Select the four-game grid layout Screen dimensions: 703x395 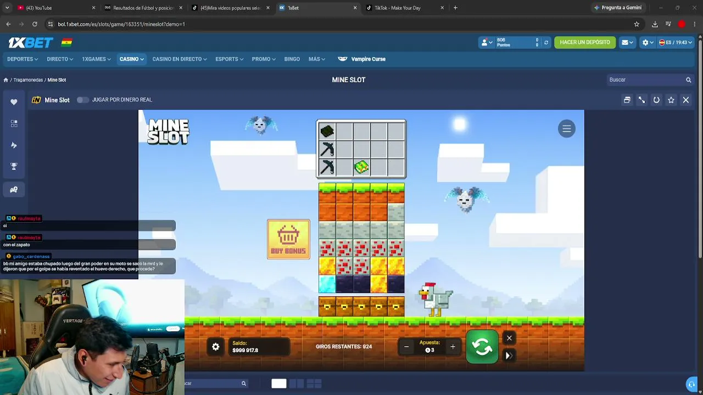(314, 383)
